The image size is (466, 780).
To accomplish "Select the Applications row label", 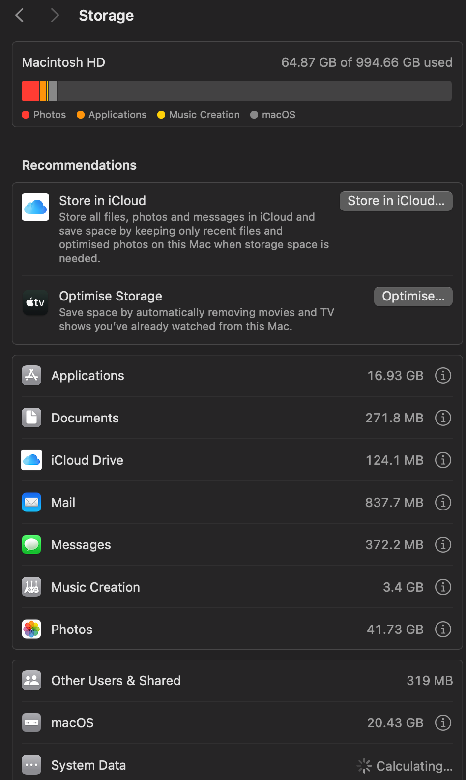I will point(88,376).
